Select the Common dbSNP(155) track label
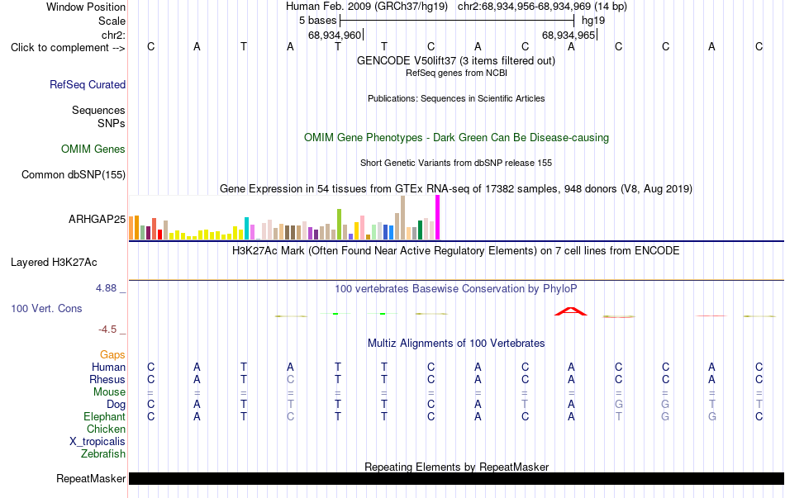This screenshot has width=785, height=498. pyautogui.click(x=74, y=175)
